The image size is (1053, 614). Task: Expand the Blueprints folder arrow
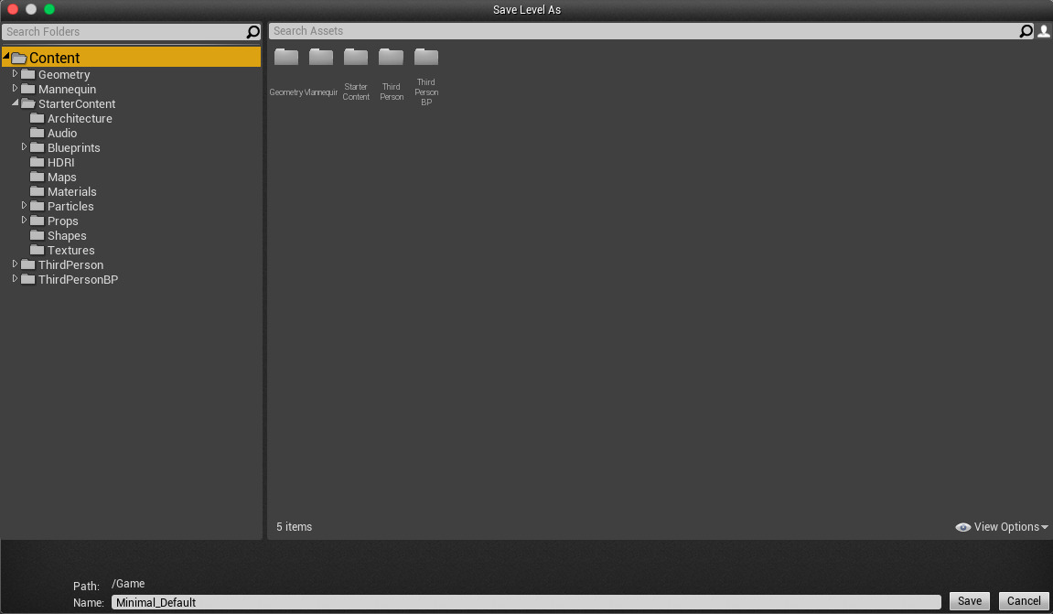25,147
